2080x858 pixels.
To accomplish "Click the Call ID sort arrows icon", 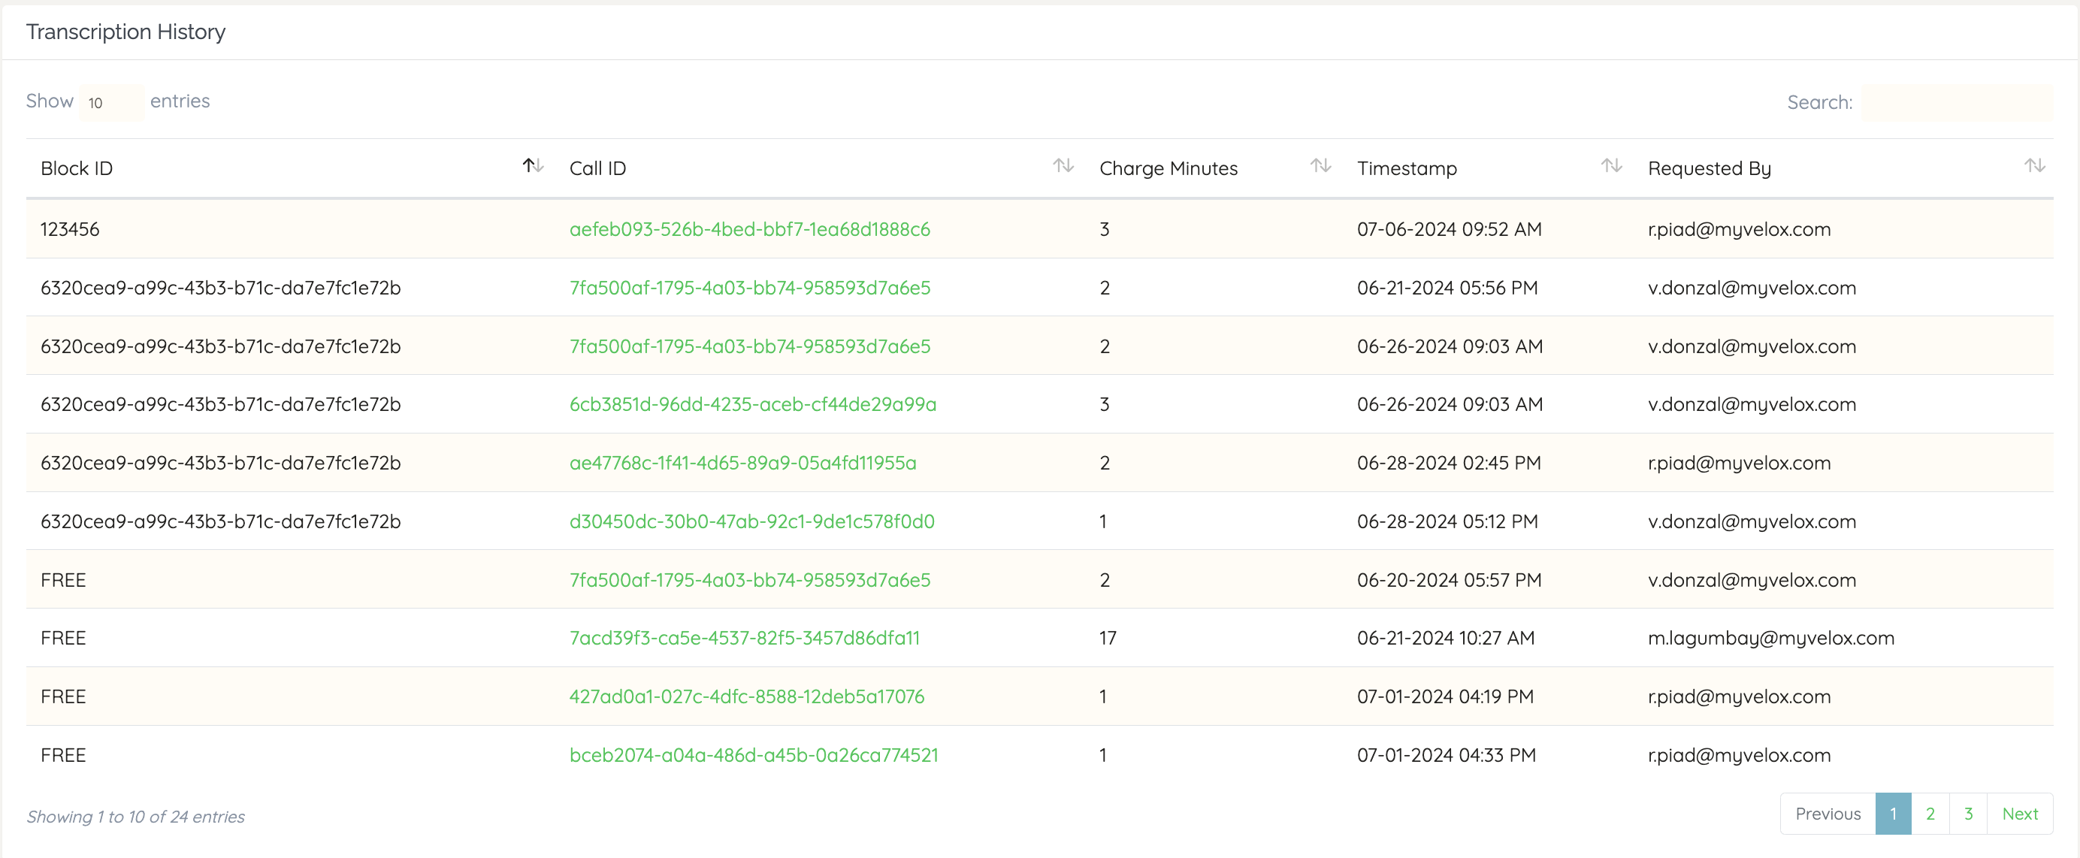I will point(1063,165).
